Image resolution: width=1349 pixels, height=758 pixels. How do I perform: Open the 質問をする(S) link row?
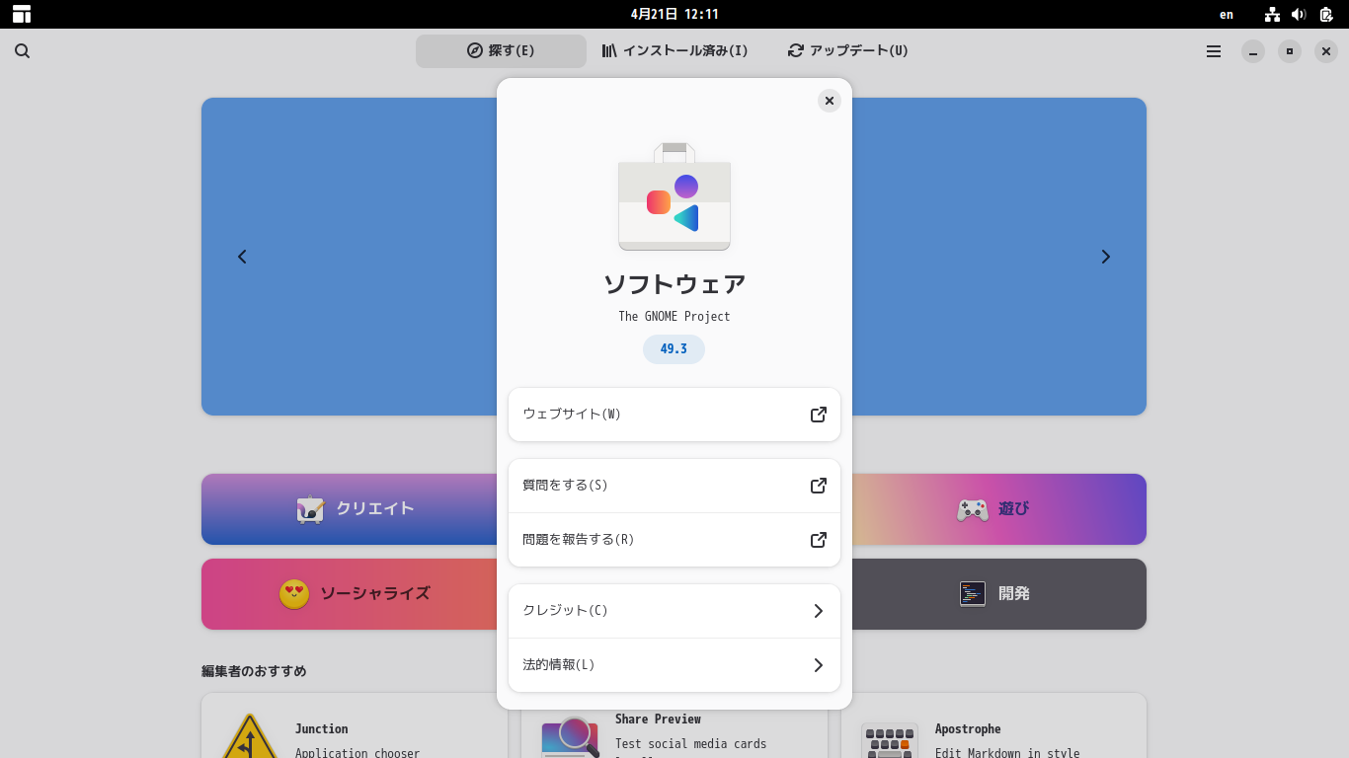pos(674,486)
